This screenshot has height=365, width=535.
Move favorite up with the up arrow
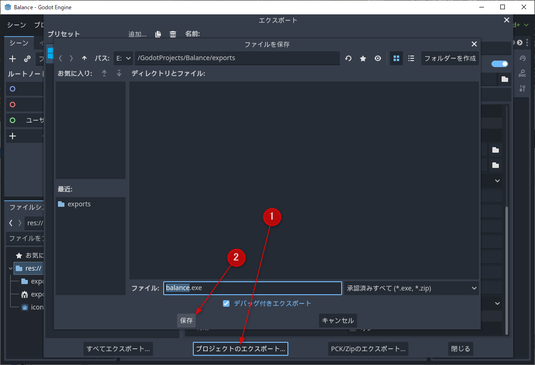[x=104, y=73]
